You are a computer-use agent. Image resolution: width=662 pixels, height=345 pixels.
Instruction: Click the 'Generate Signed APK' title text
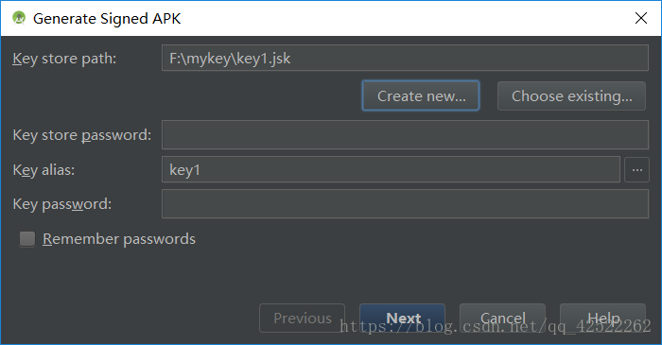coord(107,19)
